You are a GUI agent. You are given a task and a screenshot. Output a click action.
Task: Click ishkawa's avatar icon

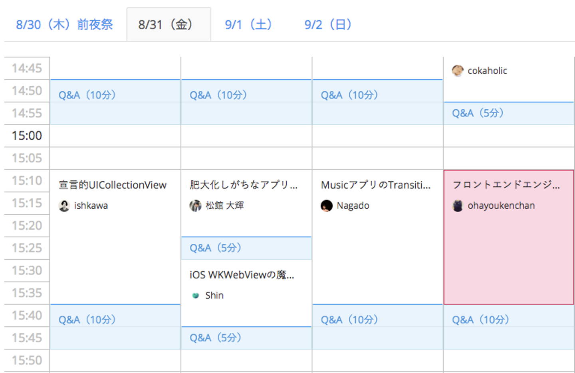click(64, 206)
